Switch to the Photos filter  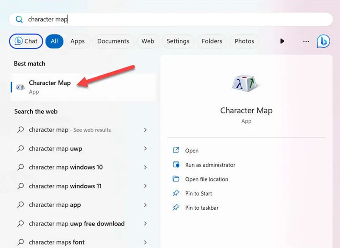click(x=244, y=41)
